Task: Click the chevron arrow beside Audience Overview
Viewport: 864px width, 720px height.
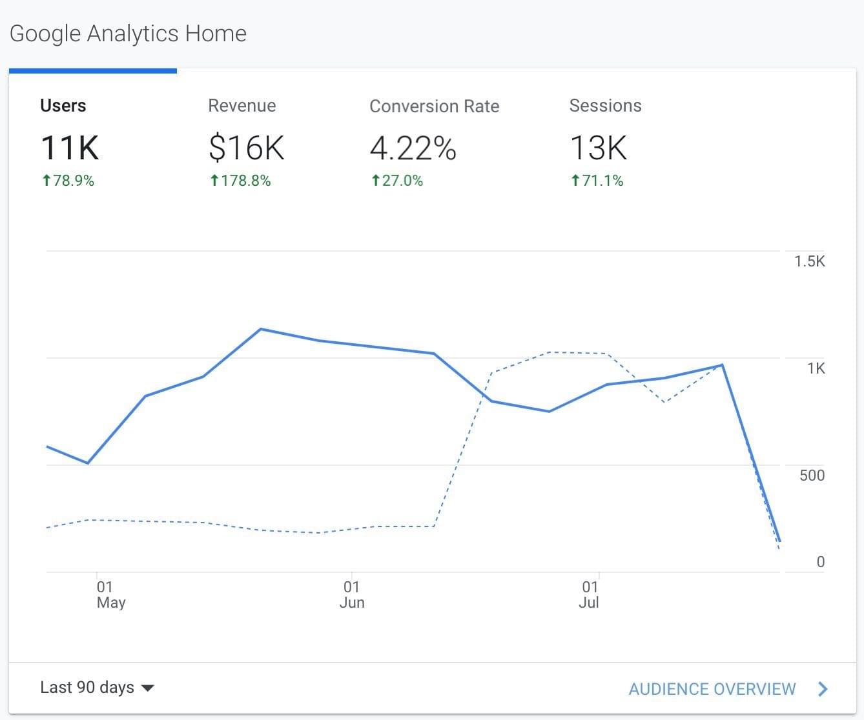Action: coord(823,689)
